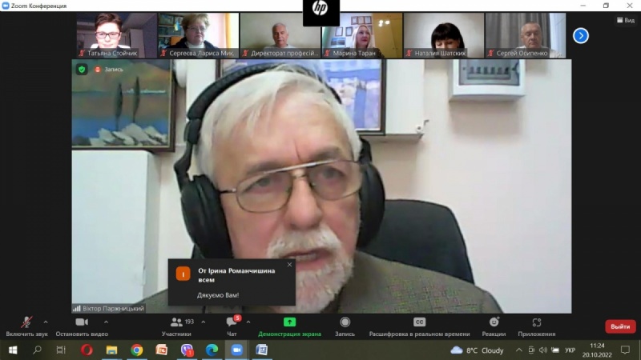Image resolution: width=641 pixels, height=360 pixels.
Task: Stop video with Остановить видео
Action: tap(82, 326)
